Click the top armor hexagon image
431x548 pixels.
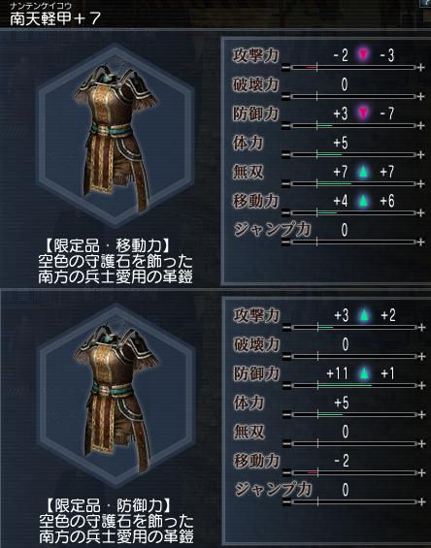[x=116, y=136]
